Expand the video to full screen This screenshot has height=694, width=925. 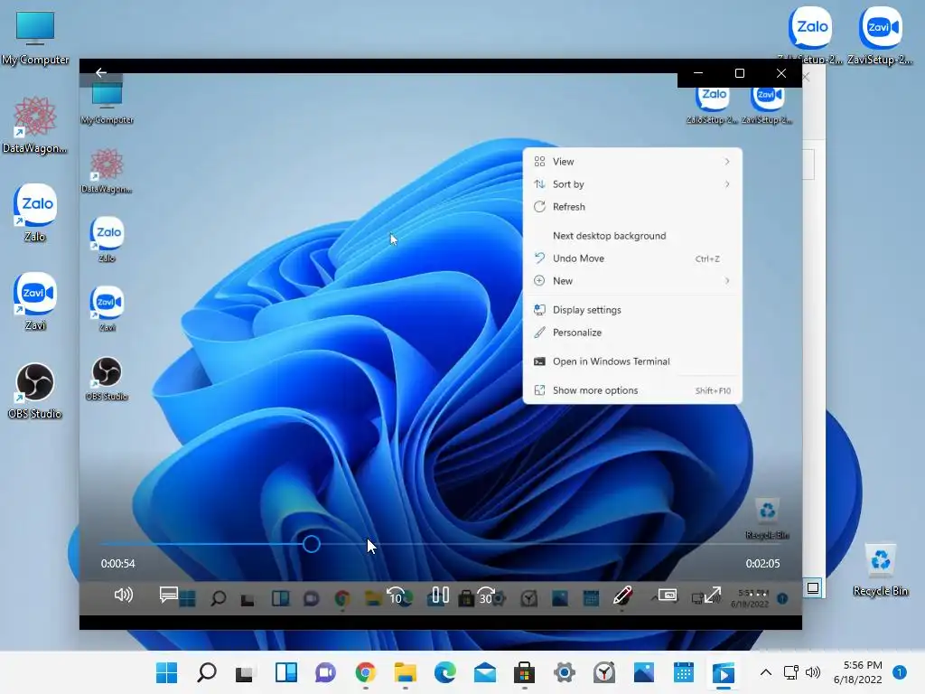[713, 595]
